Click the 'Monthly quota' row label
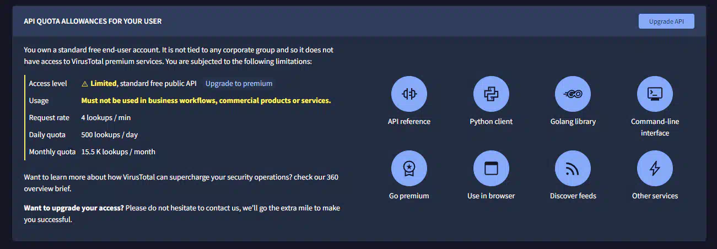The height and width of the screenshot is (249, 717). (52, 152)
